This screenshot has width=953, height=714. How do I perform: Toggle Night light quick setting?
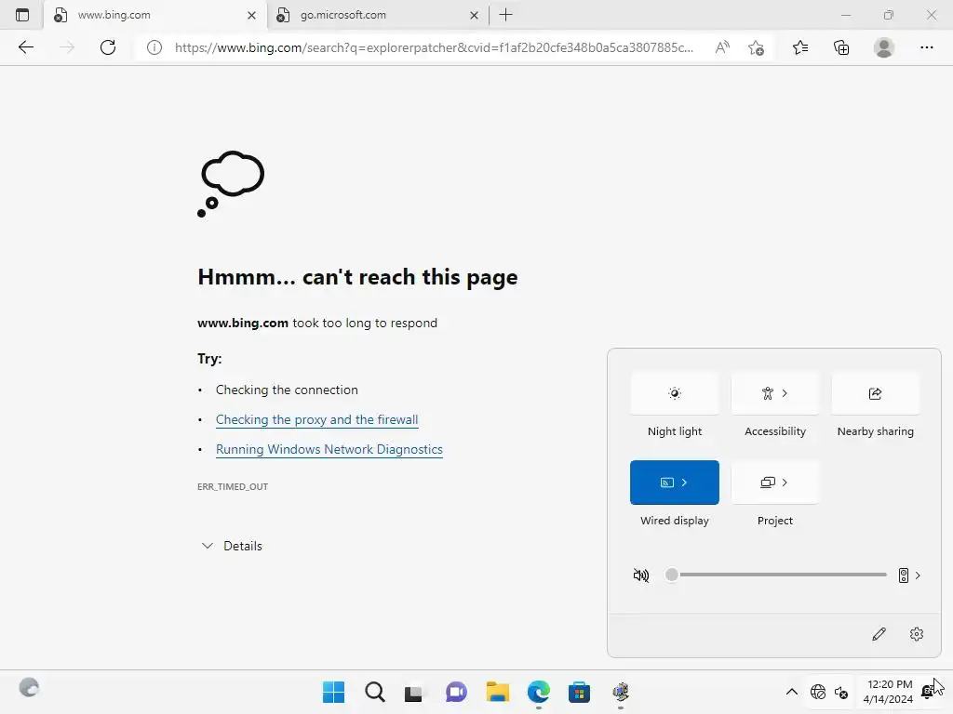click(674, 393)
